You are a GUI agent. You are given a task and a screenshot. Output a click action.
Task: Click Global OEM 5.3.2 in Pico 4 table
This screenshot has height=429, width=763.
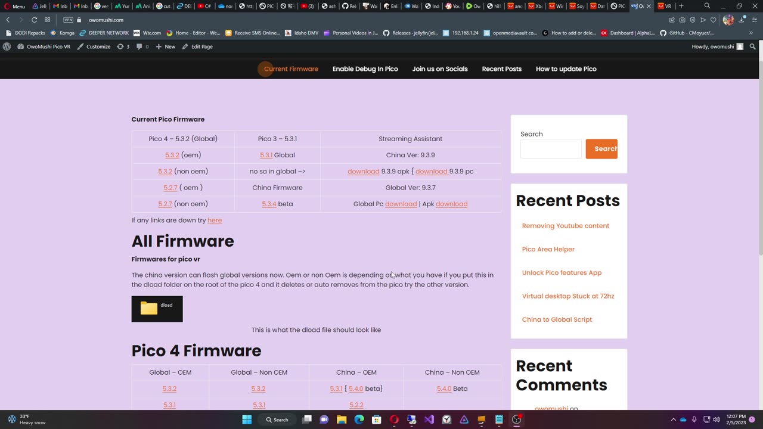(169, 388)
